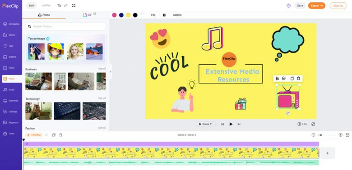
Task: Click the layer stack icon above the TV element
Action: click(283, 78)
